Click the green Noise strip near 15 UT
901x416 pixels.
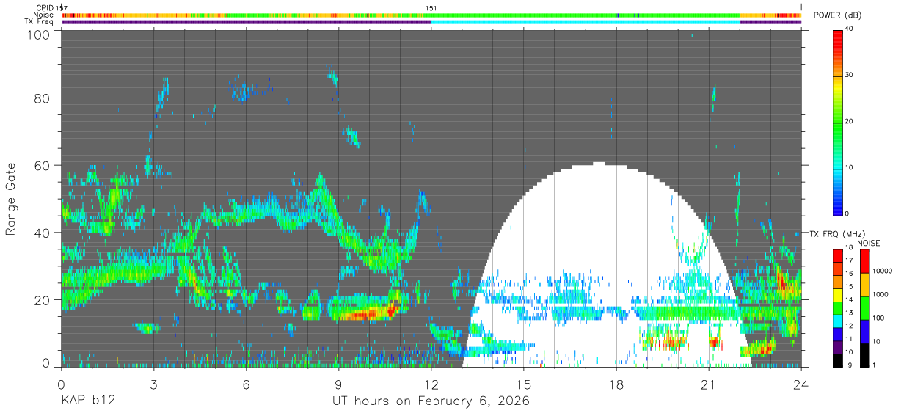click(524, 15)
